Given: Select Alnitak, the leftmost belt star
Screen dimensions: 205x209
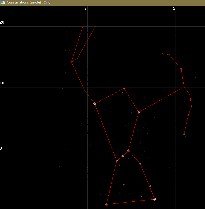Looking at the screenshot, I should click(x=117, y=161).
